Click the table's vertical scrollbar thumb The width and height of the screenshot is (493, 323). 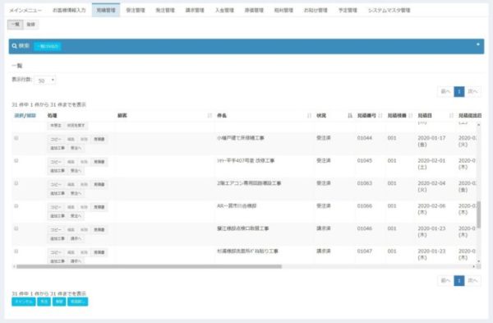coord(478,215)
